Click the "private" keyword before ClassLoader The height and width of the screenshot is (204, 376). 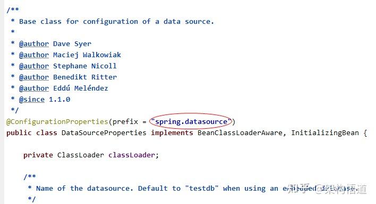[x=38, y=155]
